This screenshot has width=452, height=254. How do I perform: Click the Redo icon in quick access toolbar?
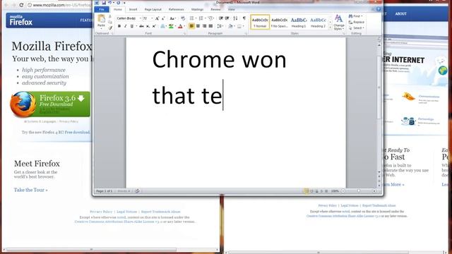119,3
